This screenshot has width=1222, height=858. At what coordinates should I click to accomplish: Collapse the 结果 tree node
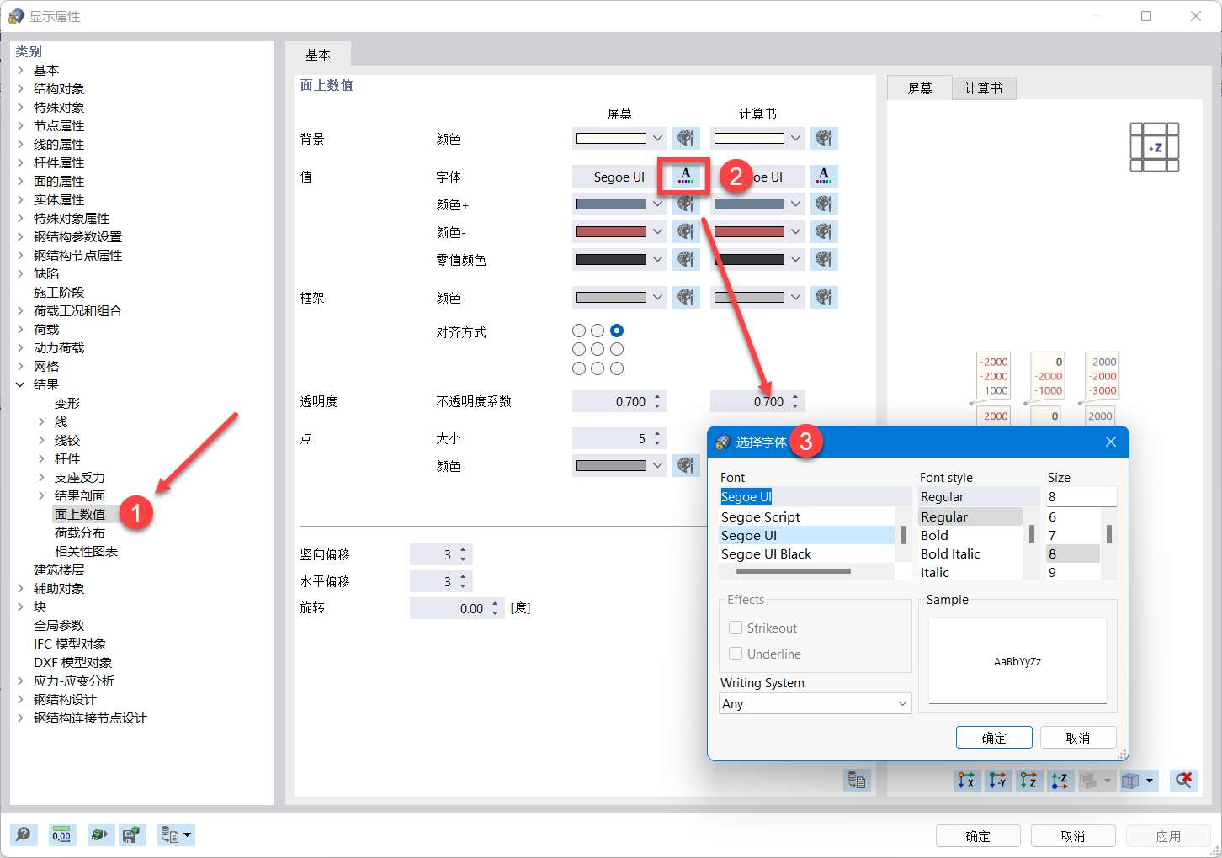pyautogui.click(x=20, y=384)
